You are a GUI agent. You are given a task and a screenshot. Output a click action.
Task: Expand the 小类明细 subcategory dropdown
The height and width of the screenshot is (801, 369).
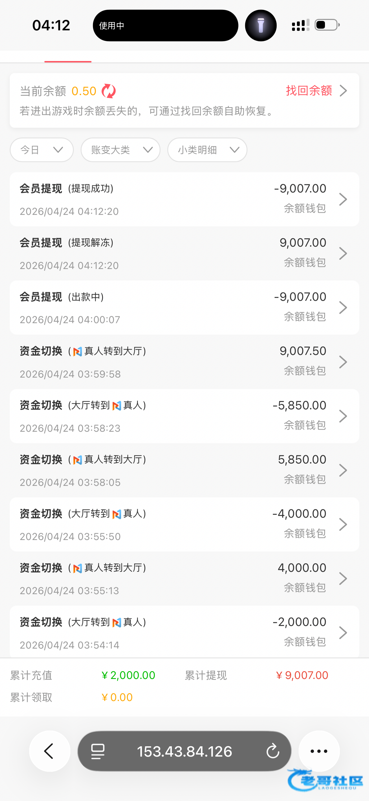point(207,150)
